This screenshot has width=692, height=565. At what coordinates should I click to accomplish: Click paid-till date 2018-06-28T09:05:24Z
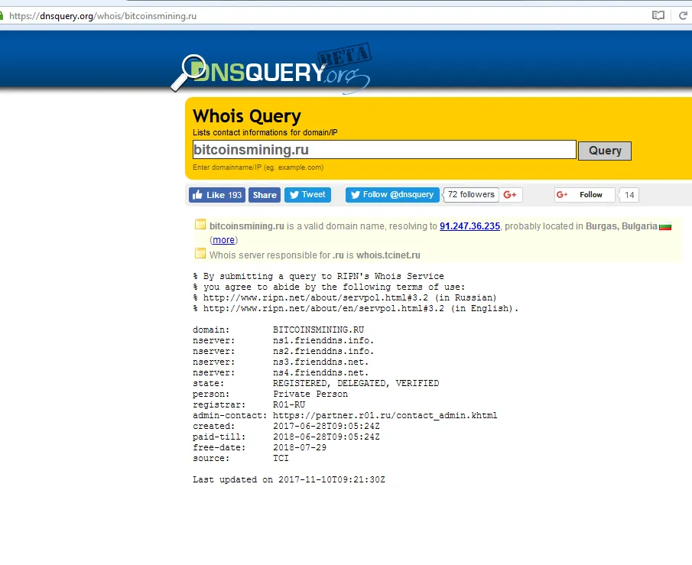pyautogui.click(x=327, y=437)
